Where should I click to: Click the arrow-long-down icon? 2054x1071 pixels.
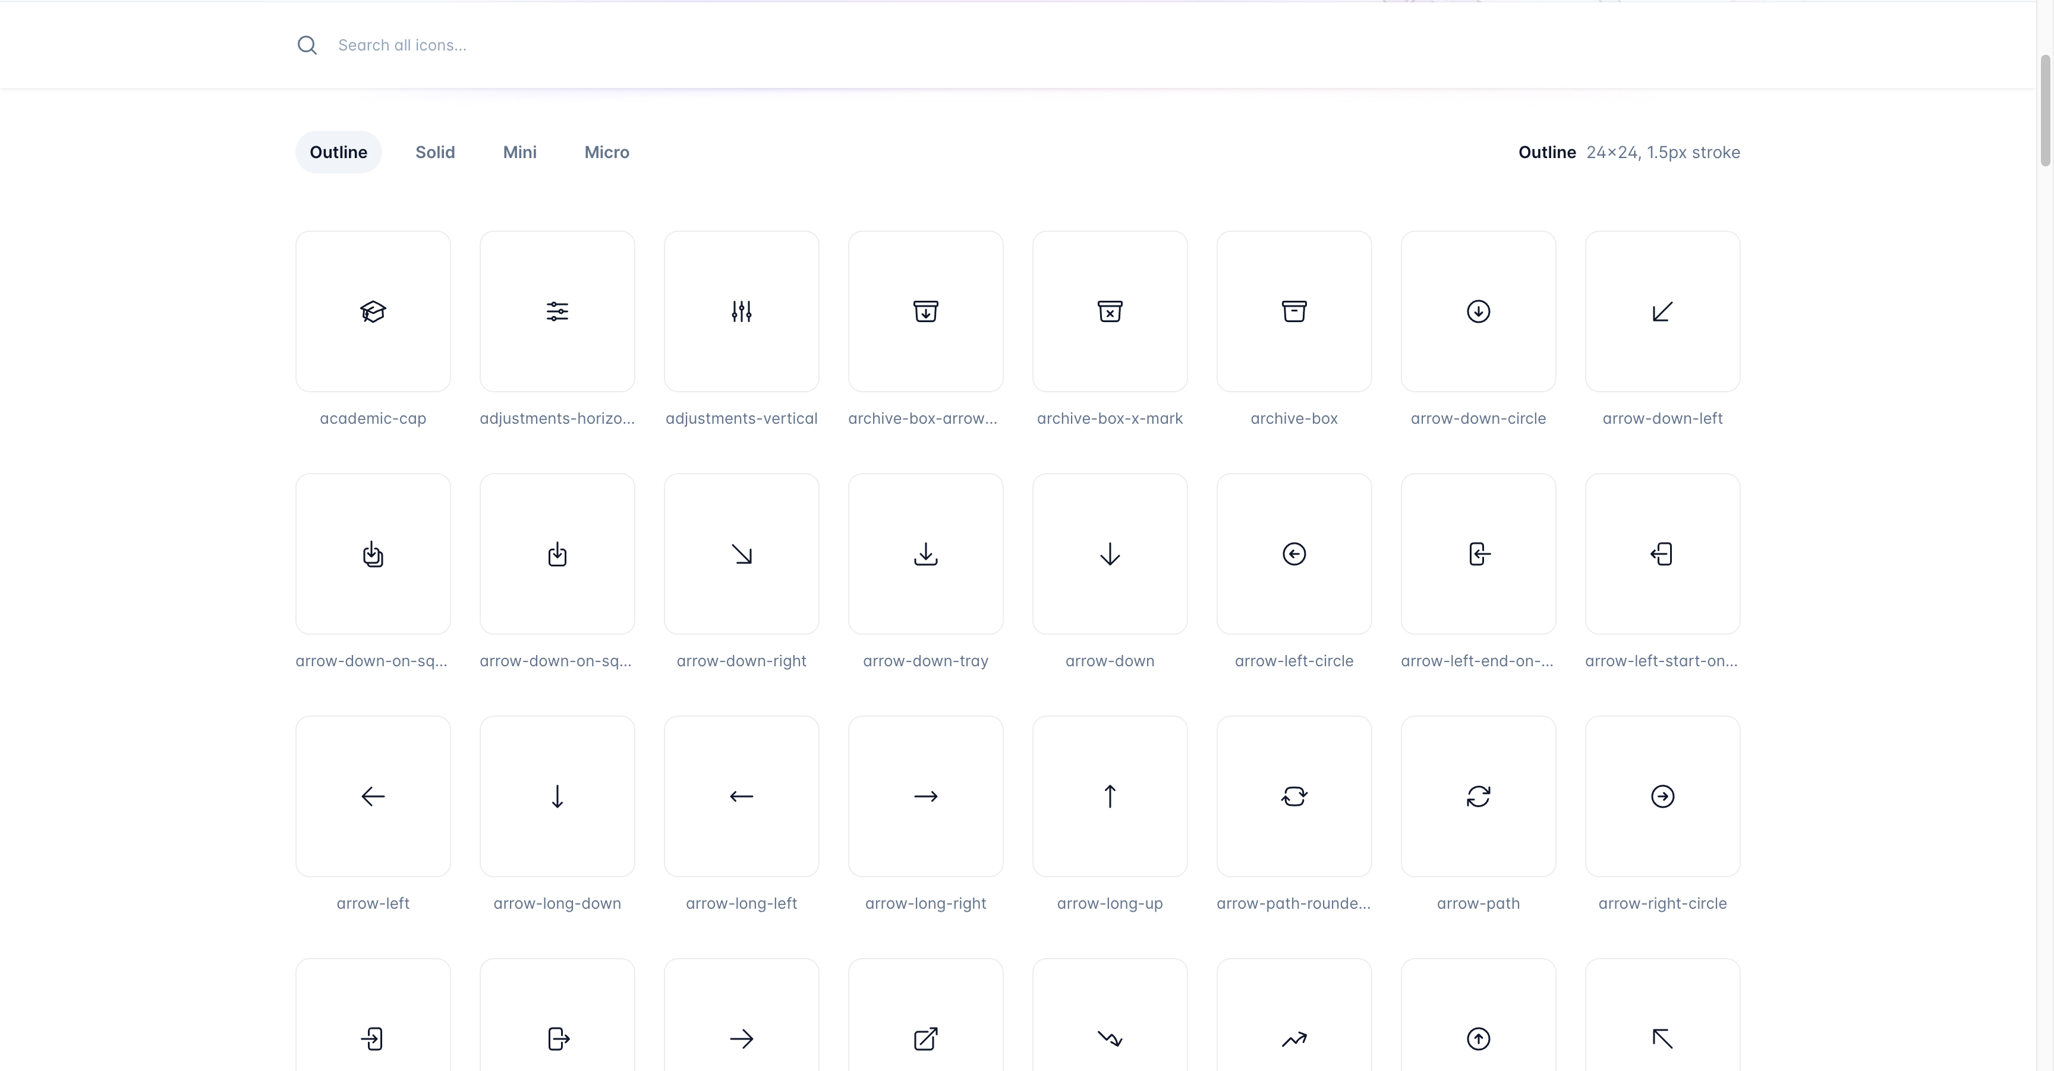tap(557, 796)
